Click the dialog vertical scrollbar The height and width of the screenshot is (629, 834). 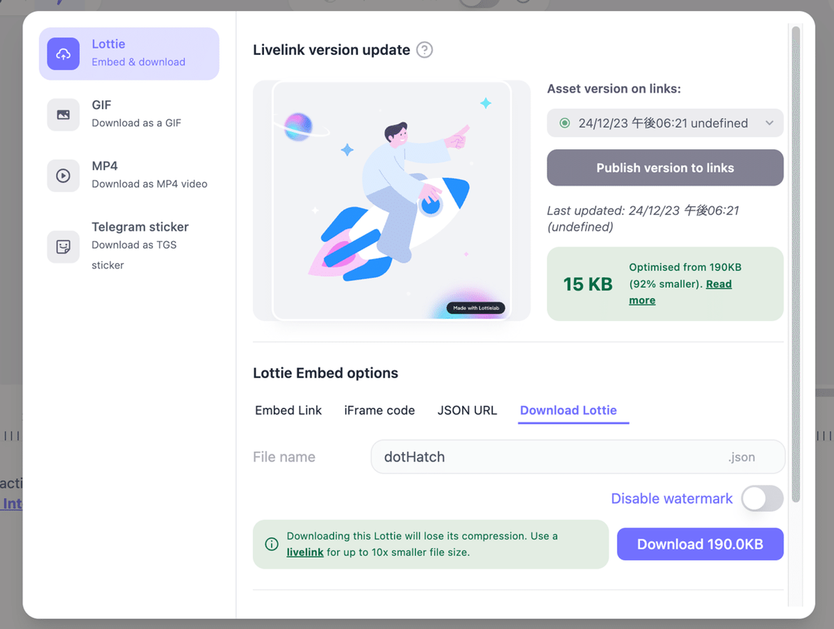click(x=796, y=264)
